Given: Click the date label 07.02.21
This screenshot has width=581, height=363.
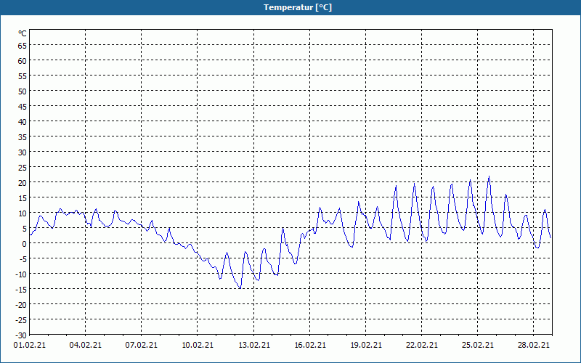Looking at the screenshot, I should click(141, 345).
